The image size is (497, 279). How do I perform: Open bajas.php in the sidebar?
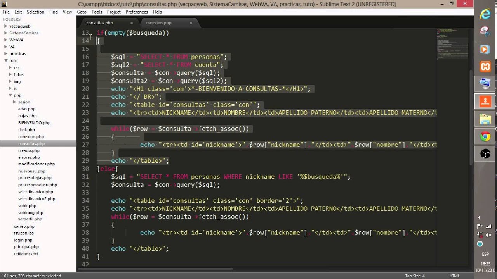[27, 116]
